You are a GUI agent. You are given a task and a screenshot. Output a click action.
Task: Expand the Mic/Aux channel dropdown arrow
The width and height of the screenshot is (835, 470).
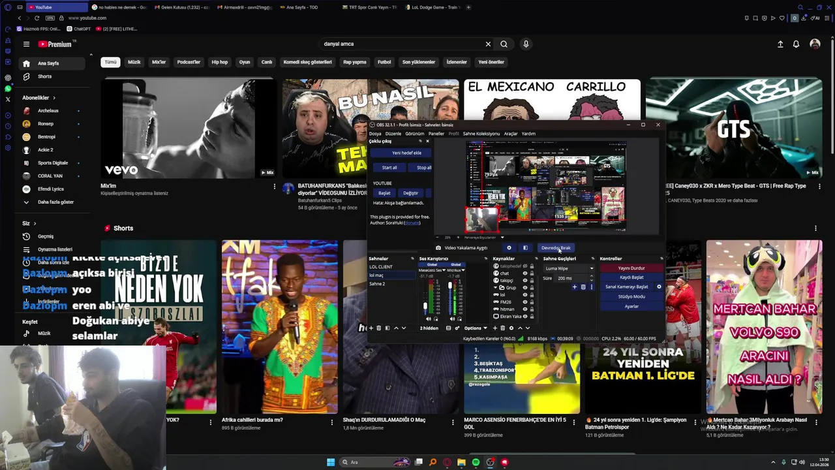(x=463, y=270)
